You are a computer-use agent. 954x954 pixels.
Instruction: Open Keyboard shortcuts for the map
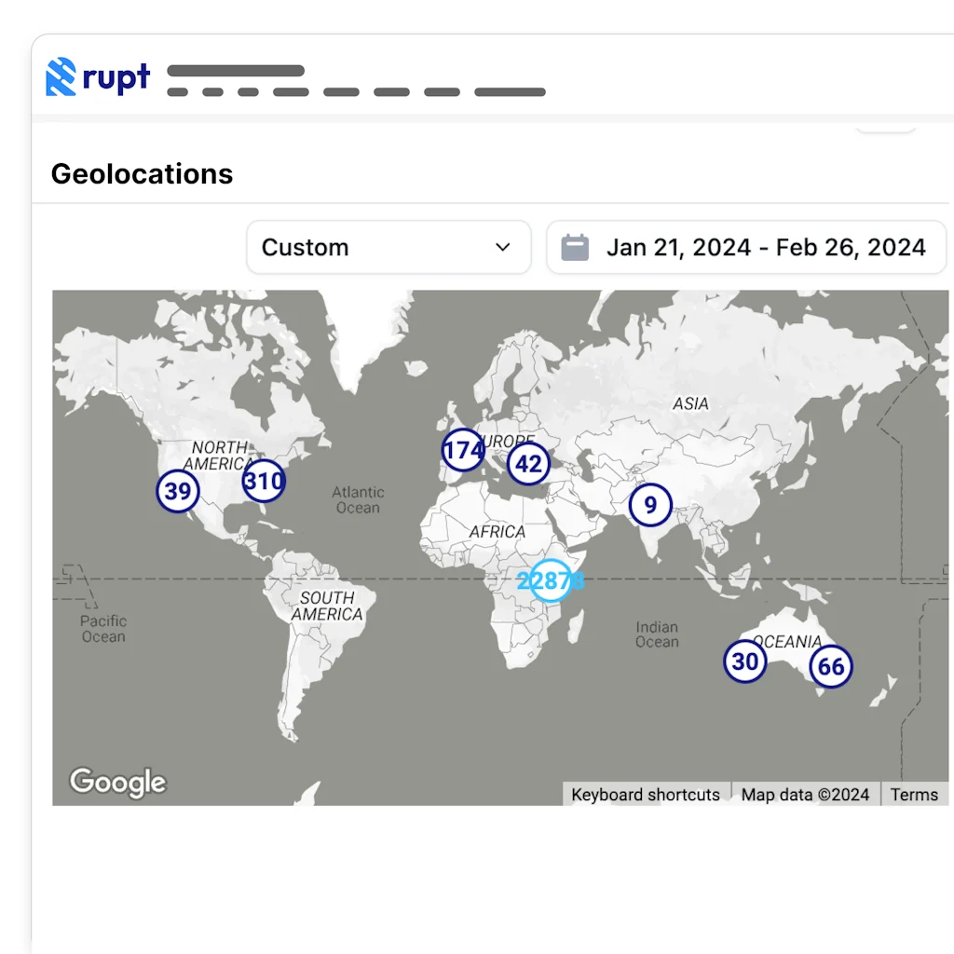tap(646, 795)
